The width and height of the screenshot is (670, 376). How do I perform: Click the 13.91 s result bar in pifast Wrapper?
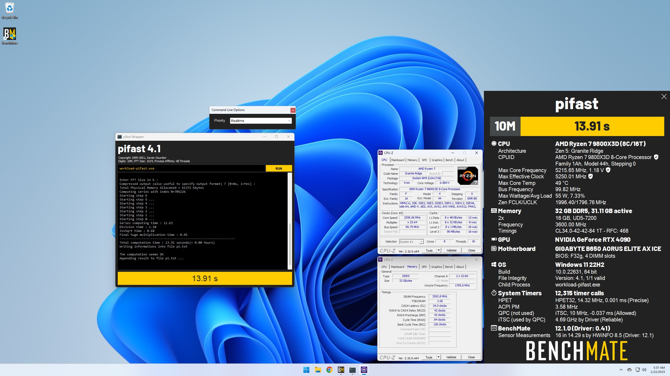coord(205,278)
